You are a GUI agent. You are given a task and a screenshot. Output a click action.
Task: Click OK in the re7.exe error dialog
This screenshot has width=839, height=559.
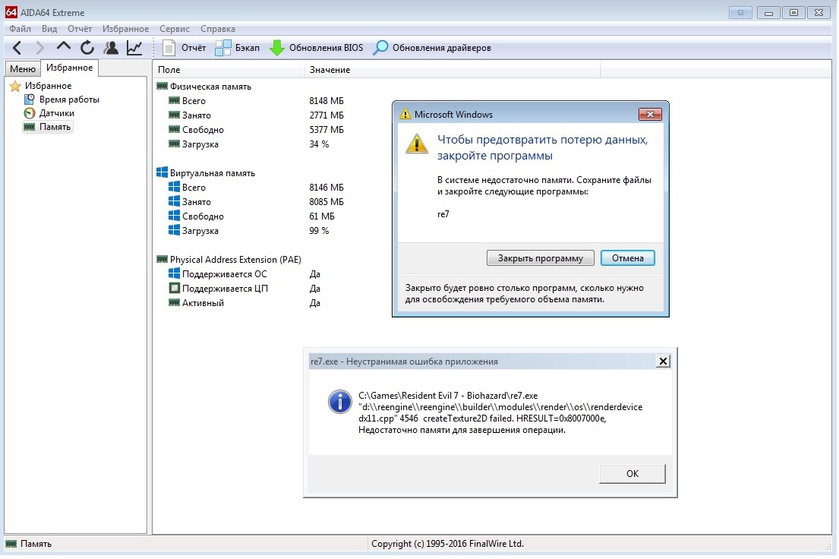[x=632, y=475]
